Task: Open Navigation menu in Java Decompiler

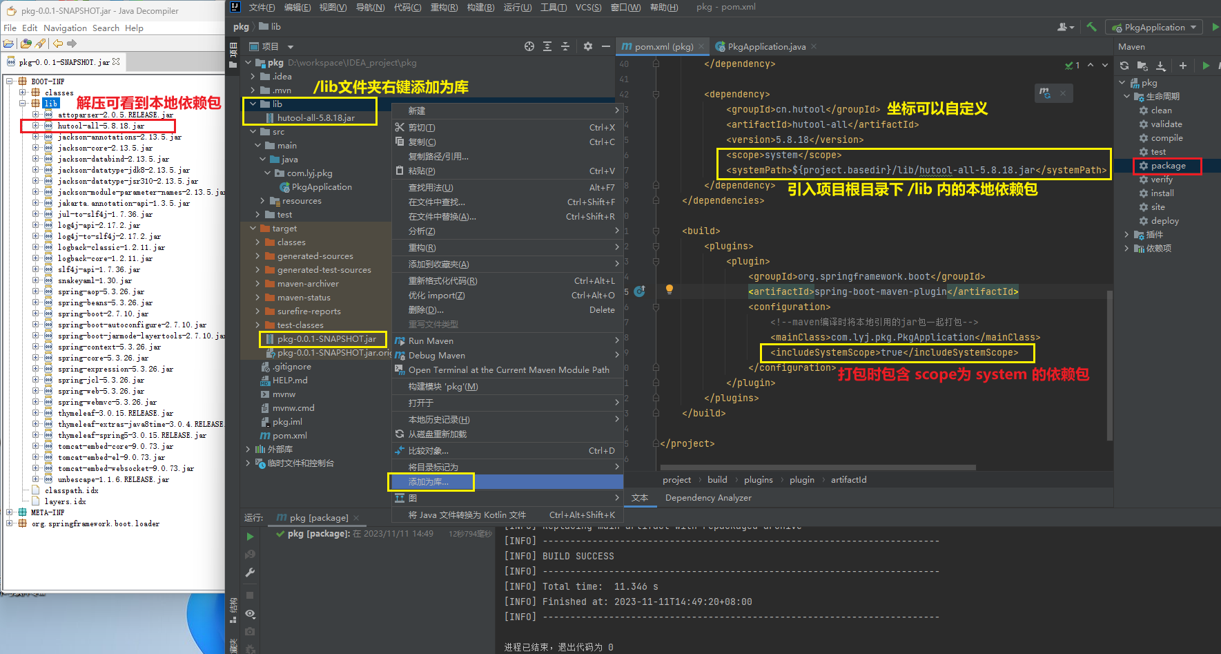Action: (x=65, y=28)
